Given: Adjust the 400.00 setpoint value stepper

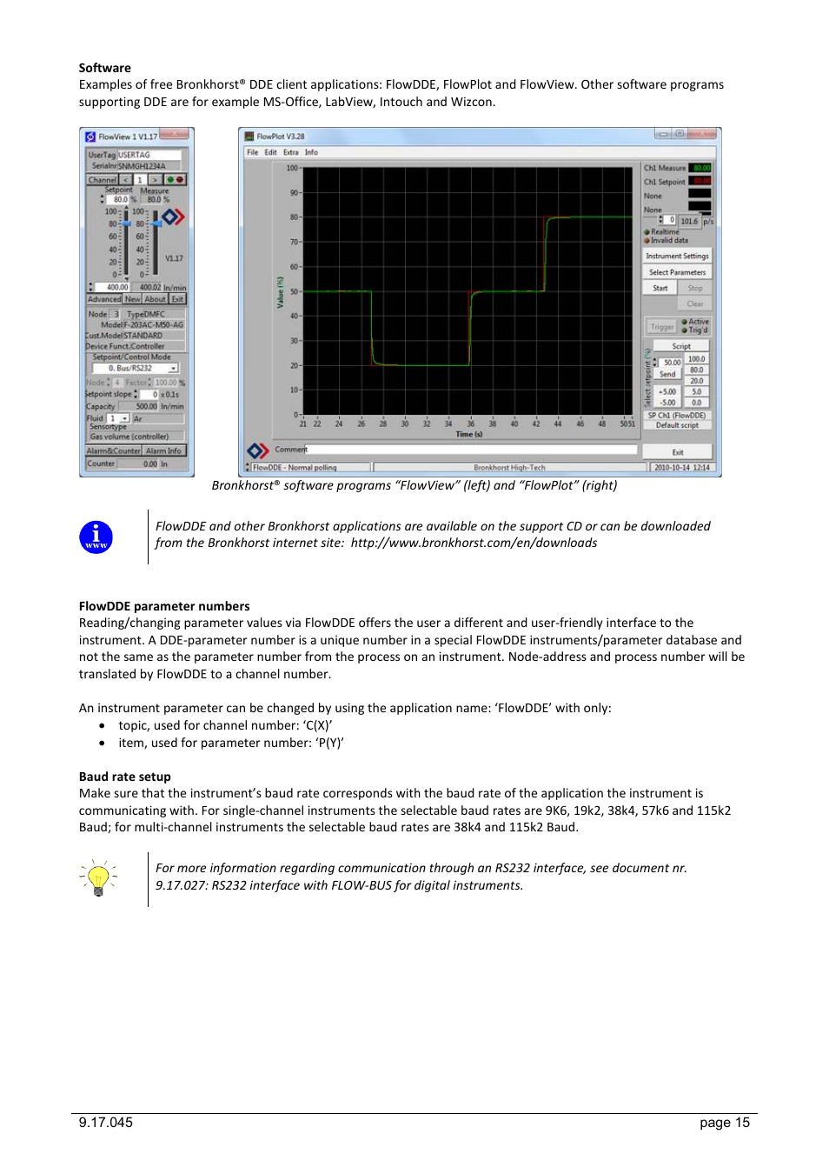Looking at the screenshot, I should click(90, 287).
